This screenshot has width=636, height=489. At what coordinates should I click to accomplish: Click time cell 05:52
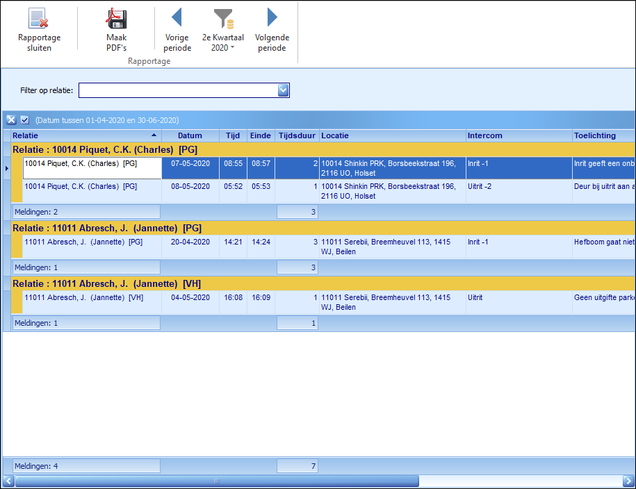[233, 191]
